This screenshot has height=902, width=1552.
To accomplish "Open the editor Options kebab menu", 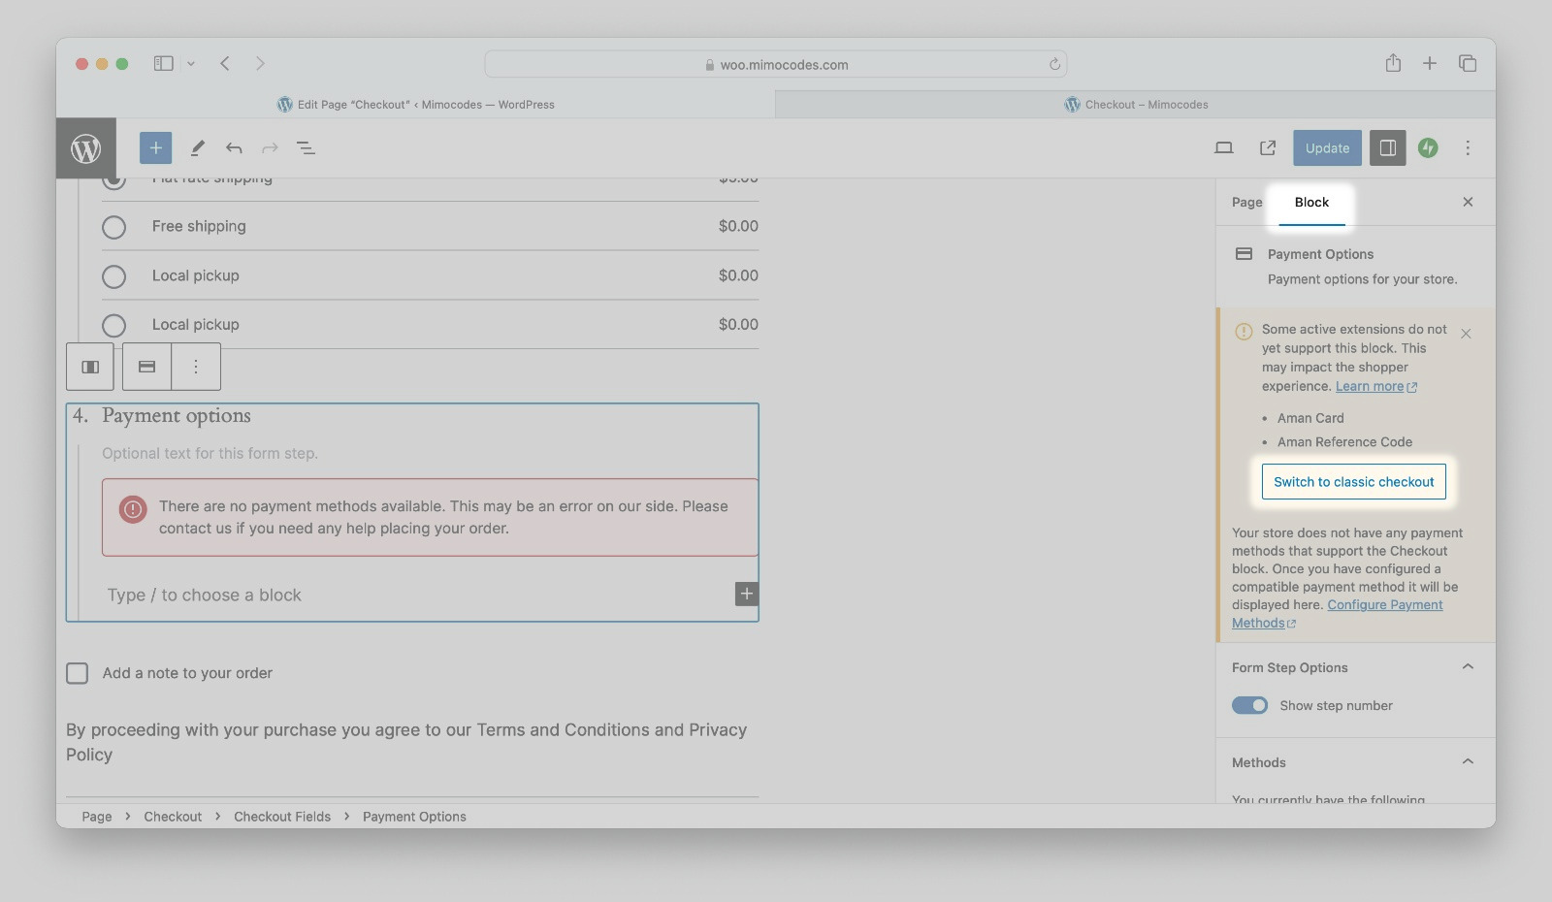I will (1467, 147).
